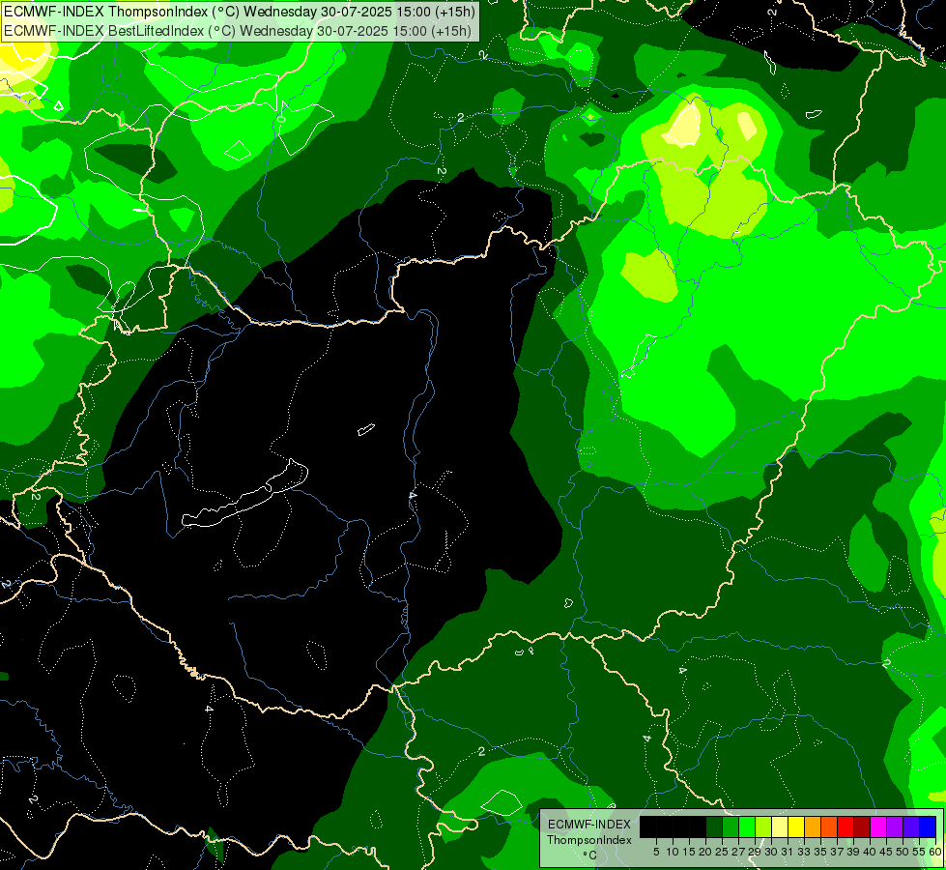This screenshot has height=870, width=946.
Task: Select the blue 55-60 legend swatch
Action: point(928,826)
